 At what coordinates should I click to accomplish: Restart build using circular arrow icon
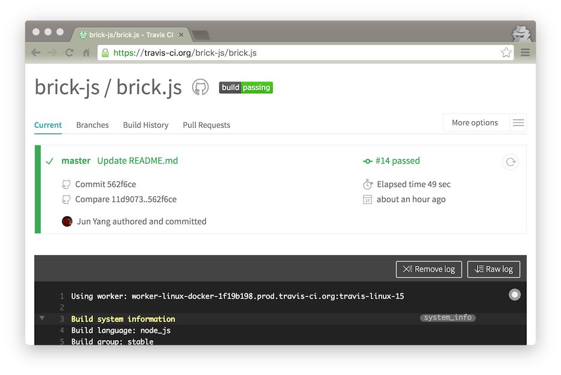[510, 162]
